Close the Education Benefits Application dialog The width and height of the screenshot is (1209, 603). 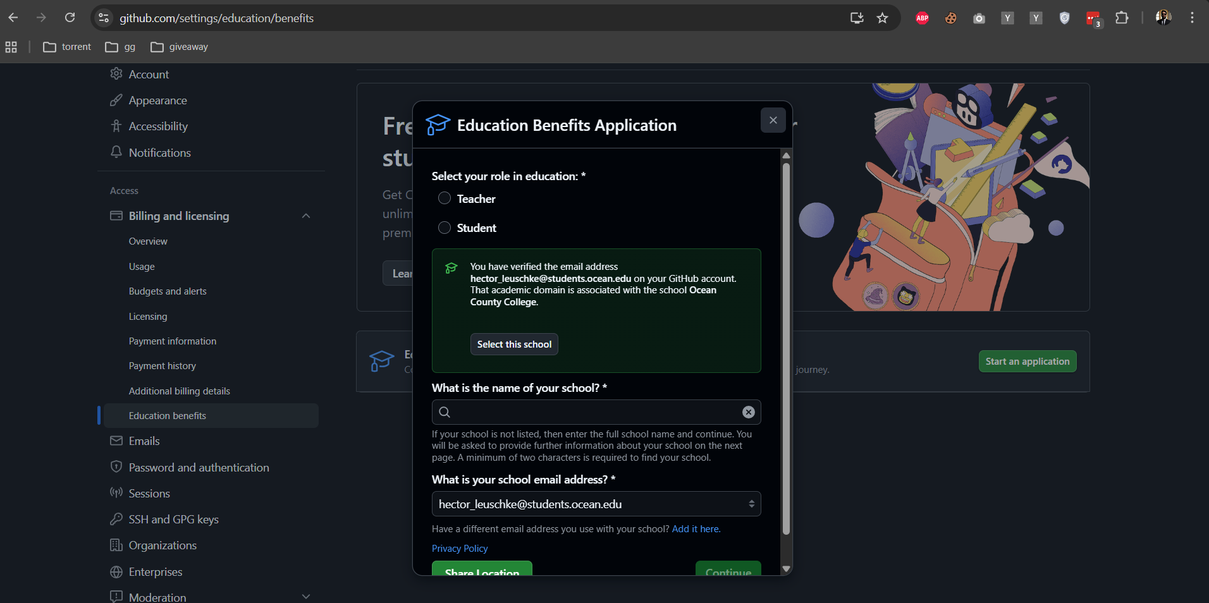coord(773,120)
